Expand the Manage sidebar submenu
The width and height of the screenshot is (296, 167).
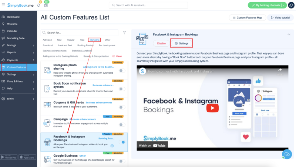pyautogui.click(x=34, y=46)
